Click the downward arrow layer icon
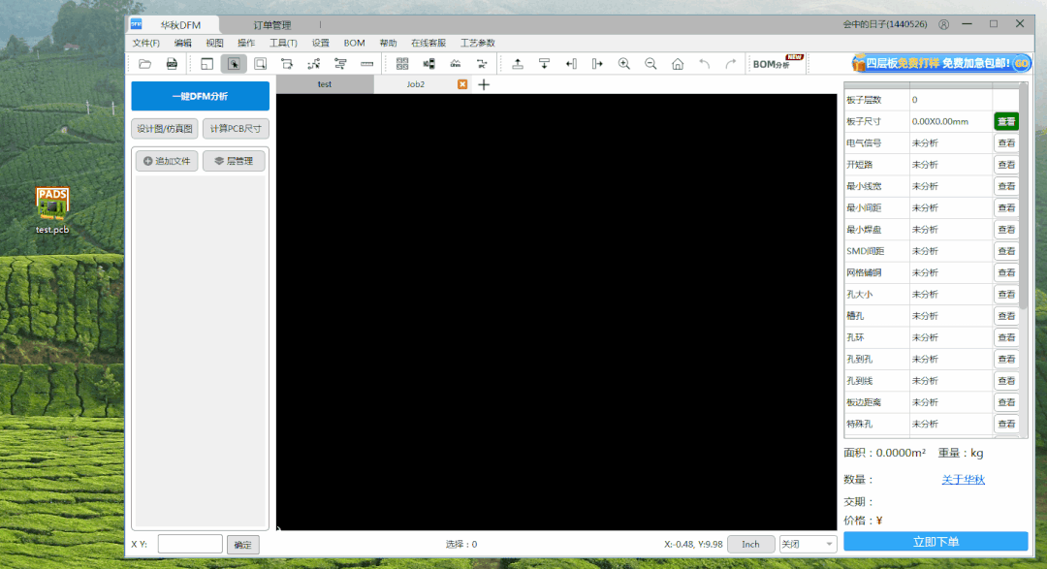The width and height of the screenshot is (1047, 569). click(544, 64)
